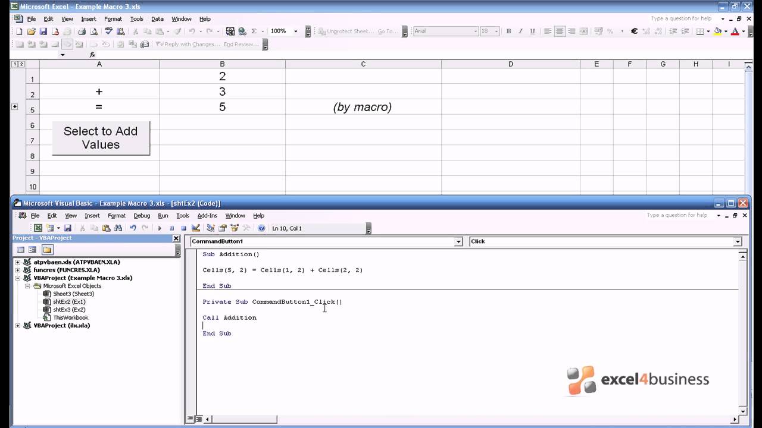Viewport: 762px width, 428px height.
Task: Toggle Underline formatting in Excel toolbar
Action: click(532, 32)
